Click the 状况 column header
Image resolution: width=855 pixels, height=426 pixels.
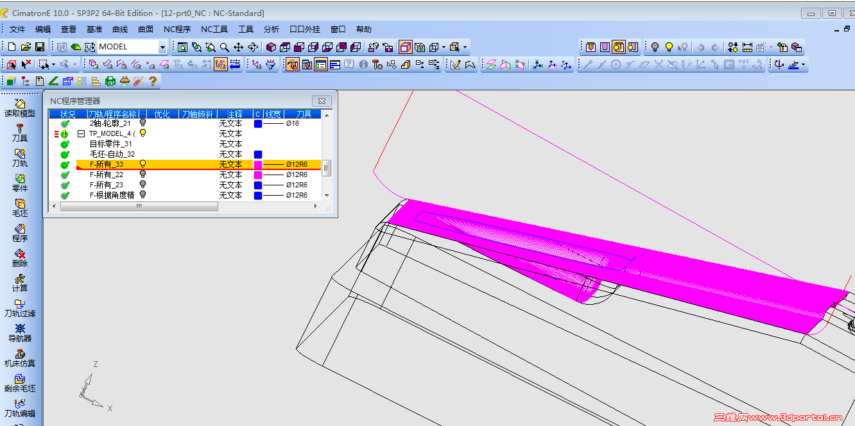[67, 114]
